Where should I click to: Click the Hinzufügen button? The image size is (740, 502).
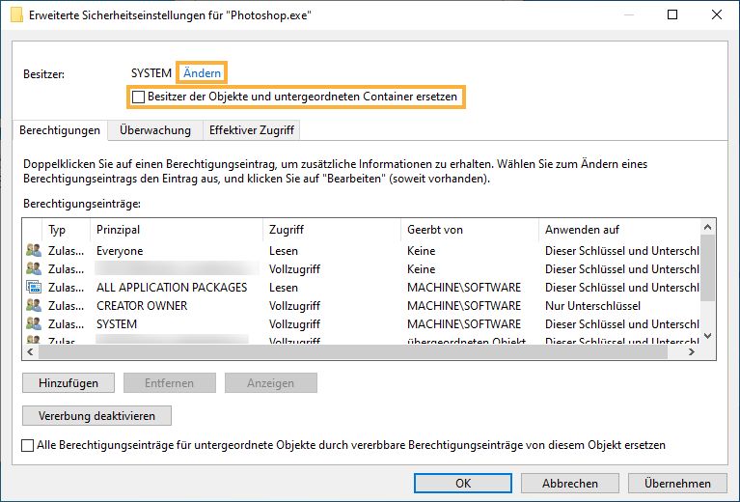(69, 383)
